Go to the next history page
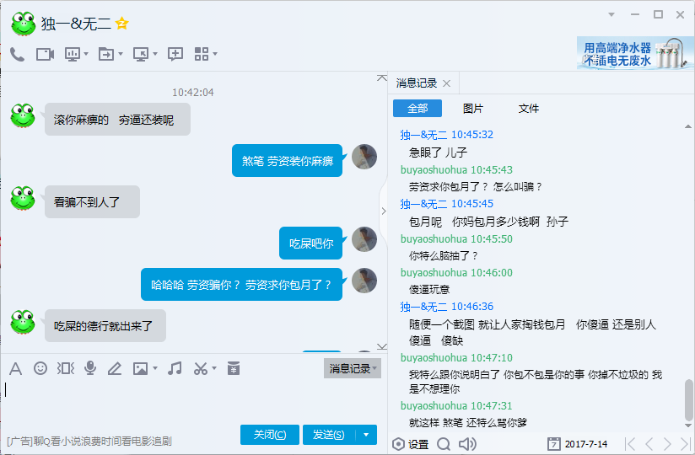 [667, 444]
